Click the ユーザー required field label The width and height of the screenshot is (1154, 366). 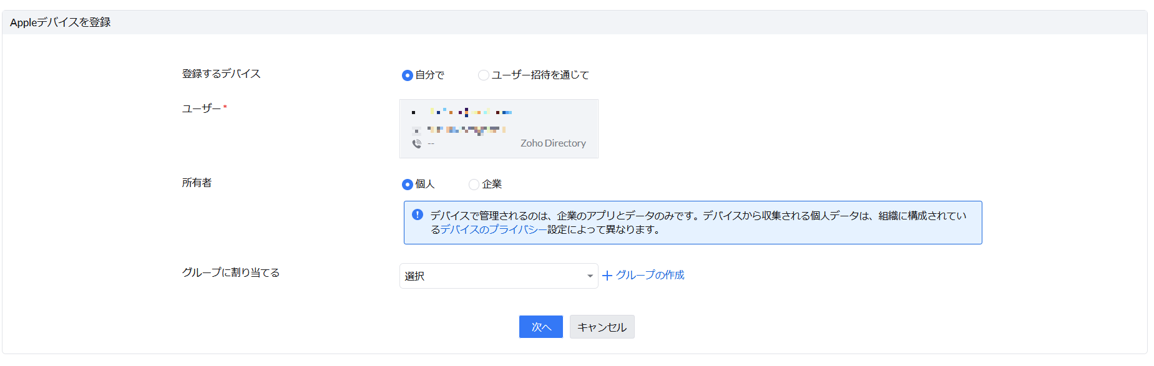[x=202, y=108]
